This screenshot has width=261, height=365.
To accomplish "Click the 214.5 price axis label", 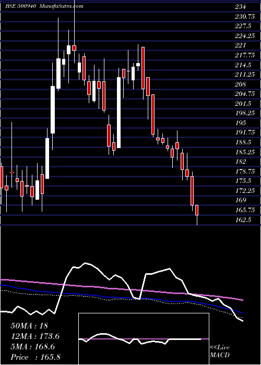I will [243, 65].
